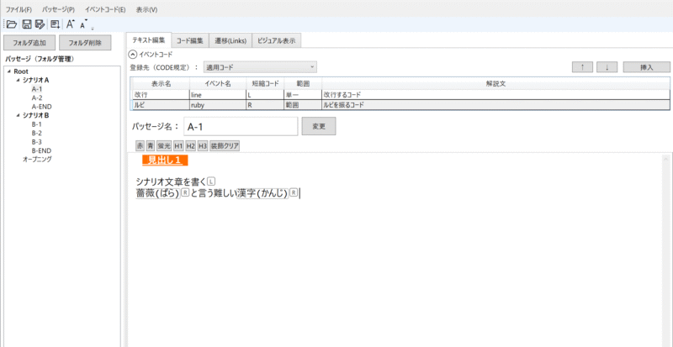Collapse the シナリオ B tree node

click(x=18, y=115)
